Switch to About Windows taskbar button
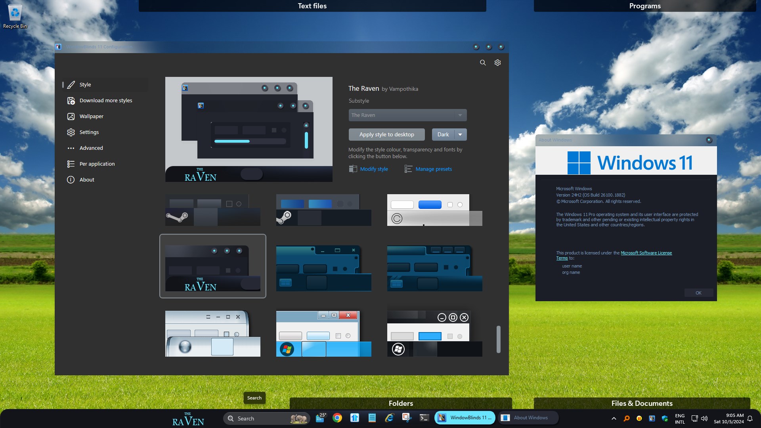The height and width of the screenshot is (428, 761). 528,418
